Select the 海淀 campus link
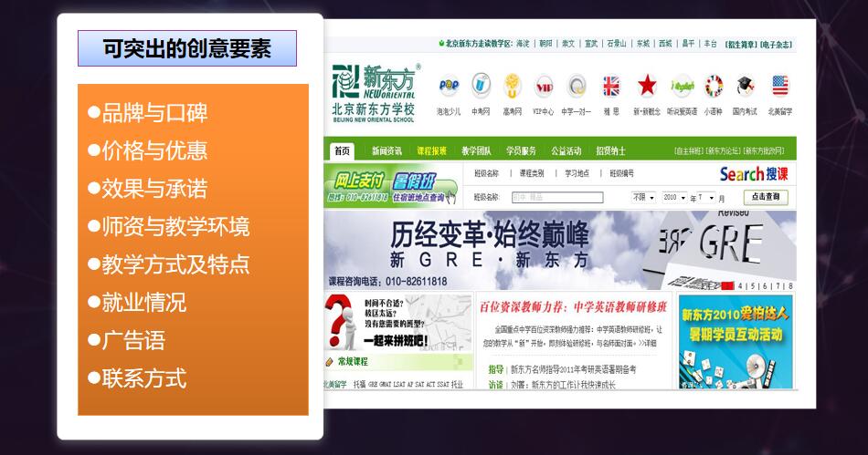Viewport: 868px width, 455px height. [x=524, y=44]
